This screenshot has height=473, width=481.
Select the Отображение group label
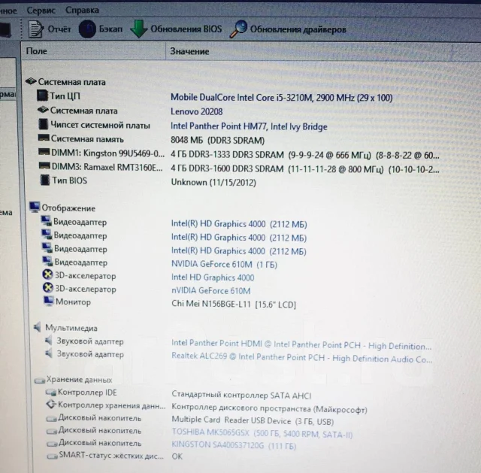68,208
